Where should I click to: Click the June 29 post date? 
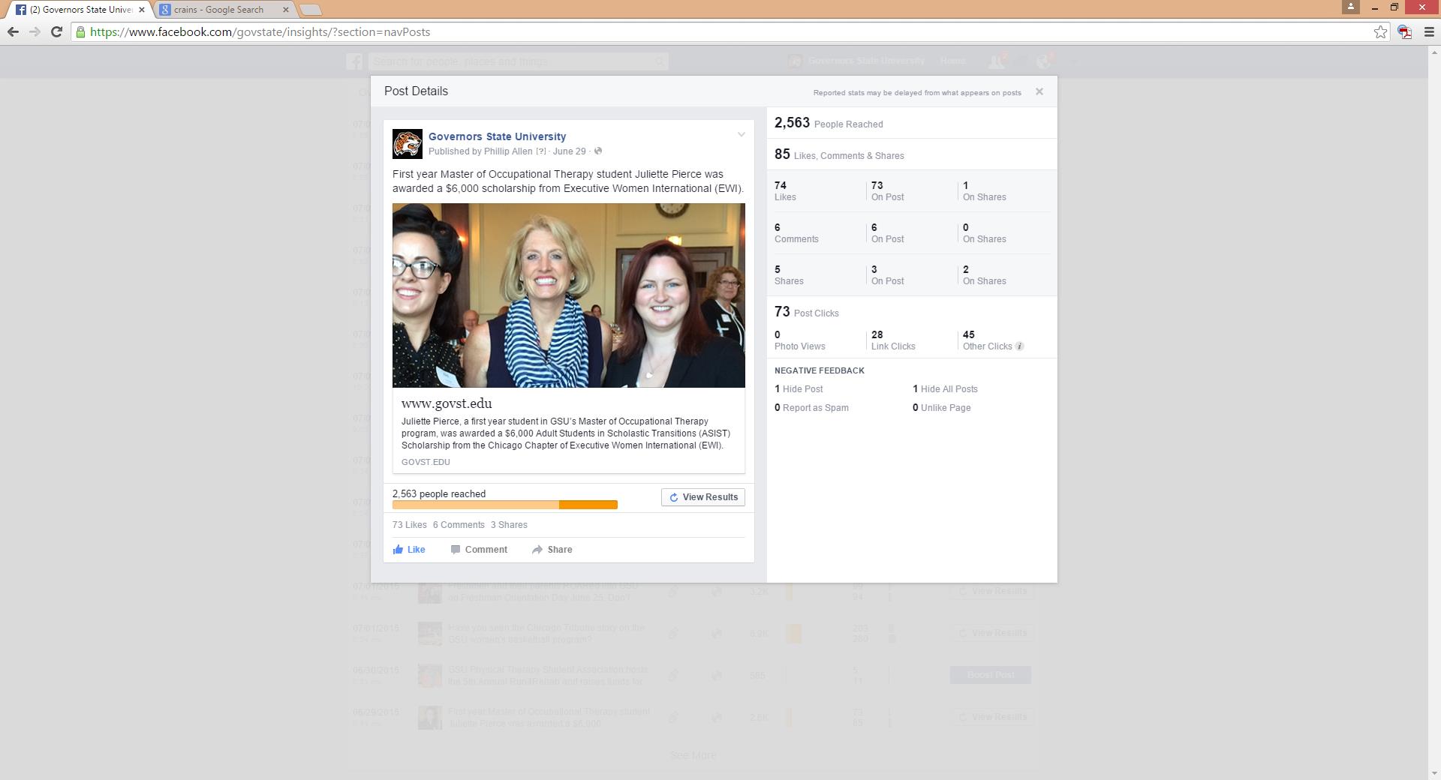tap(569, 151)
